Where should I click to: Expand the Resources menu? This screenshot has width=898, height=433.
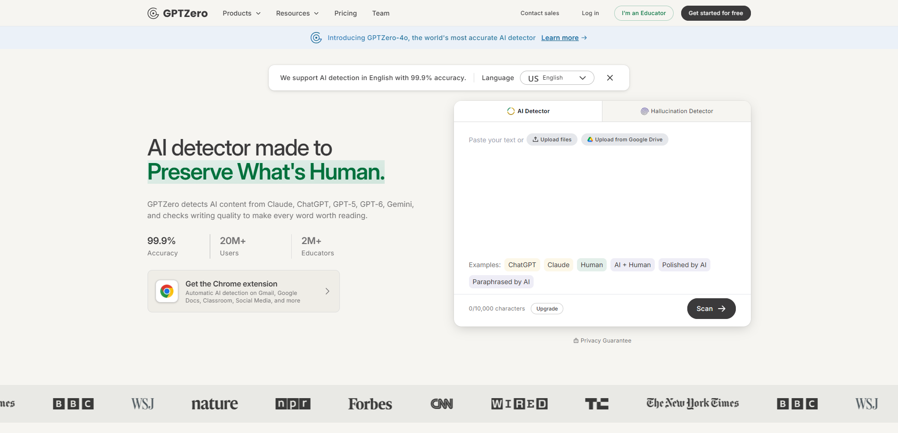(297, 13)
